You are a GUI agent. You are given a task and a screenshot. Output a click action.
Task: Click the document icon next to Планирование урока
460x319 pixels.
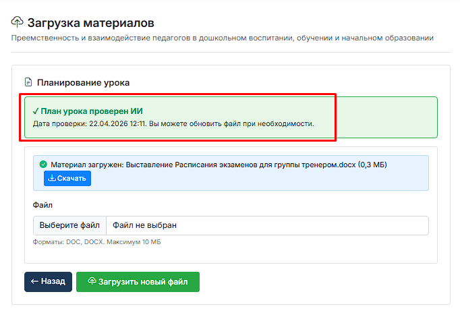coord(28,82)
